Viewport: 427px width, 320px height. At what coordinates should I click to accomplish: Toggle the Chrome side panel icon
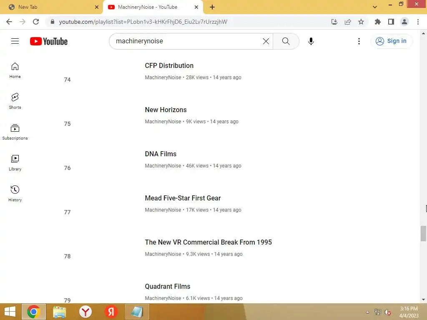click(391, 22)
